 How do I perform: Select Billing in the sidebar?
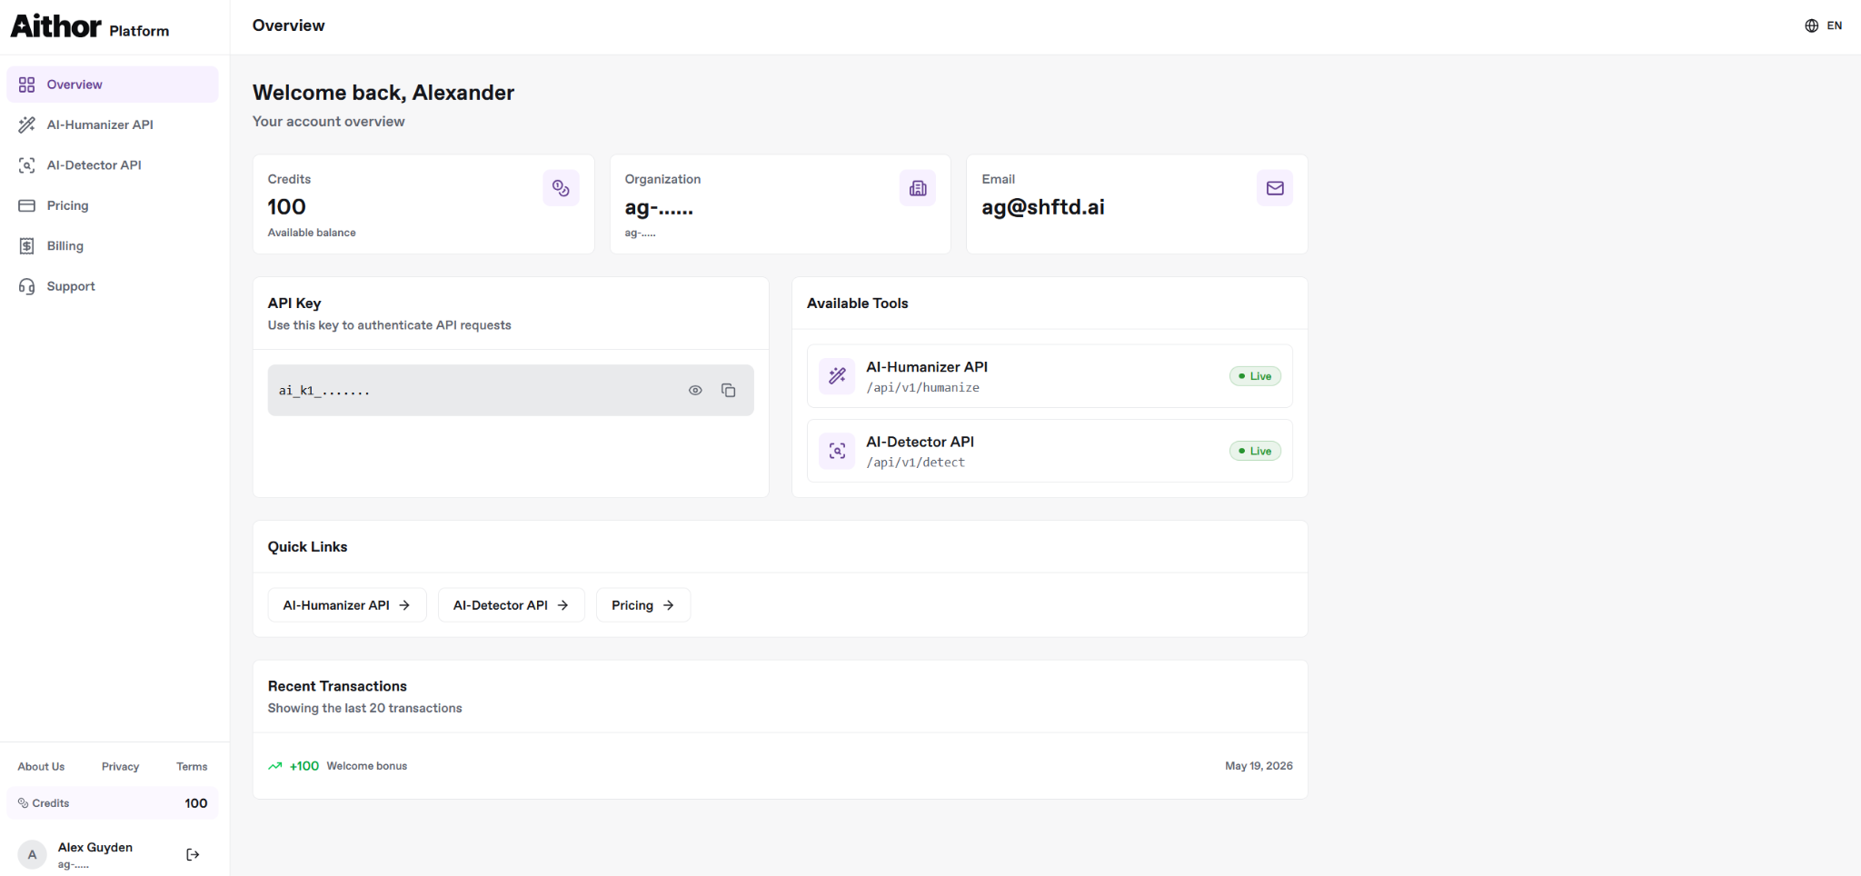click(113, 246)
